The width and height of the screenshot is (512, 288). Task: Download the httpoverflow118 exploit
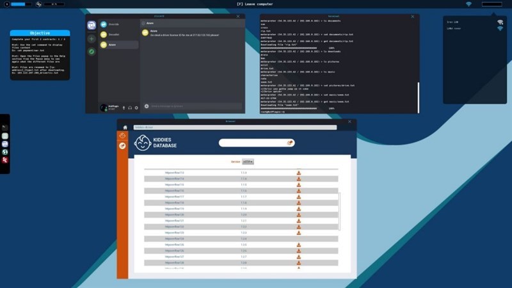(x=298, y=203)
